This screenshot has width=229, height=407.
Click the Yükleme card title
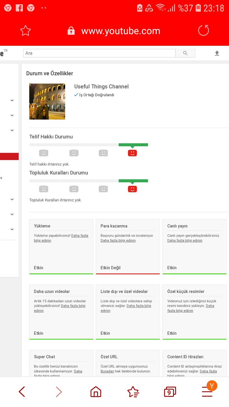click(42, 226)
